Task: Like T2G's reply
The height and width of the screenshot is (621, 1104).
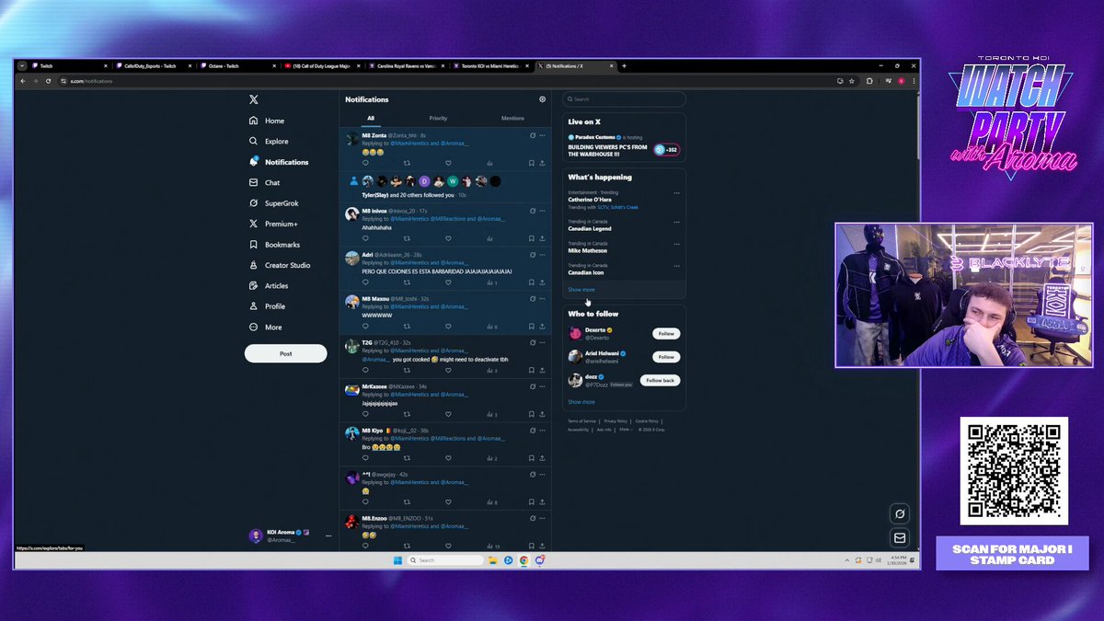Action: [448, 371]
